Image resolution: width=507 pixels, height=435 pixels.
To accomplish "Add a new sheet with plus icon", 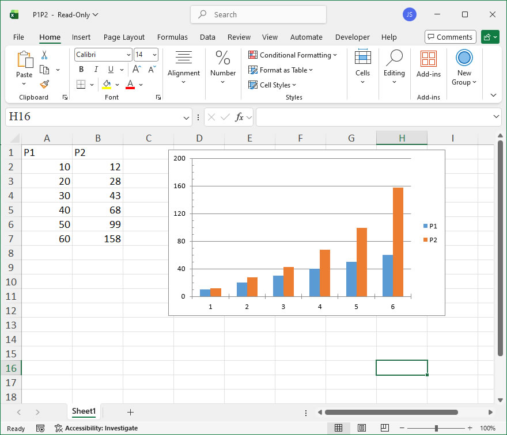I will click(x=130, y=412).
